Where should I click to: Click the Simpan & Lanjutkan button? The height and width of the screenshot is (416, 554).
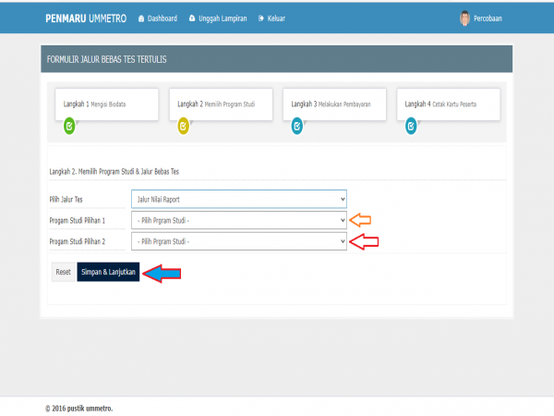[108, 273]
